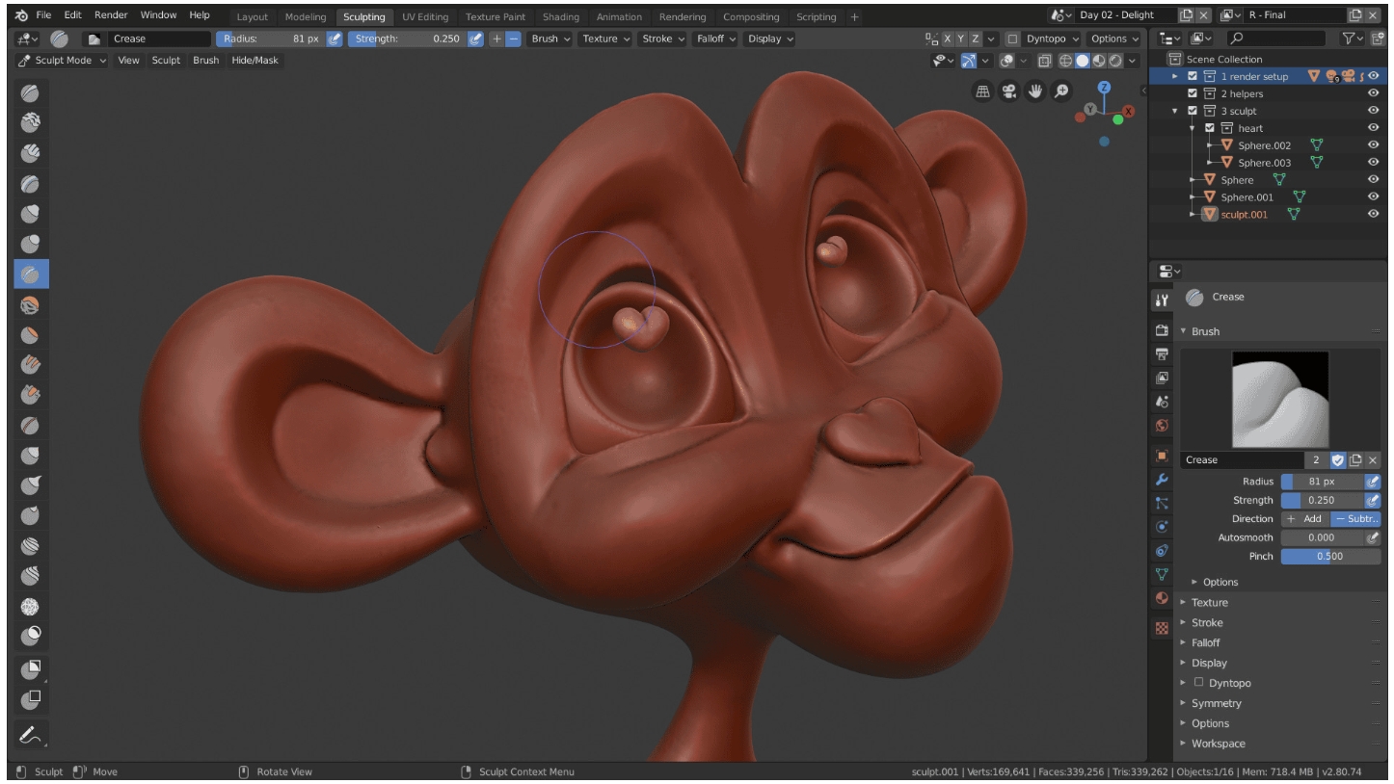Switch perspective/orthographic with grid icon
Viewport: 1394px width, 784px height.
click(x=984, y=91)
